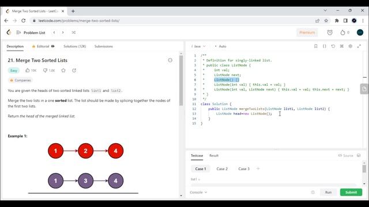Add problem to favorites star
The height and width of the screenshot is (207, 369).
[63, 70]
